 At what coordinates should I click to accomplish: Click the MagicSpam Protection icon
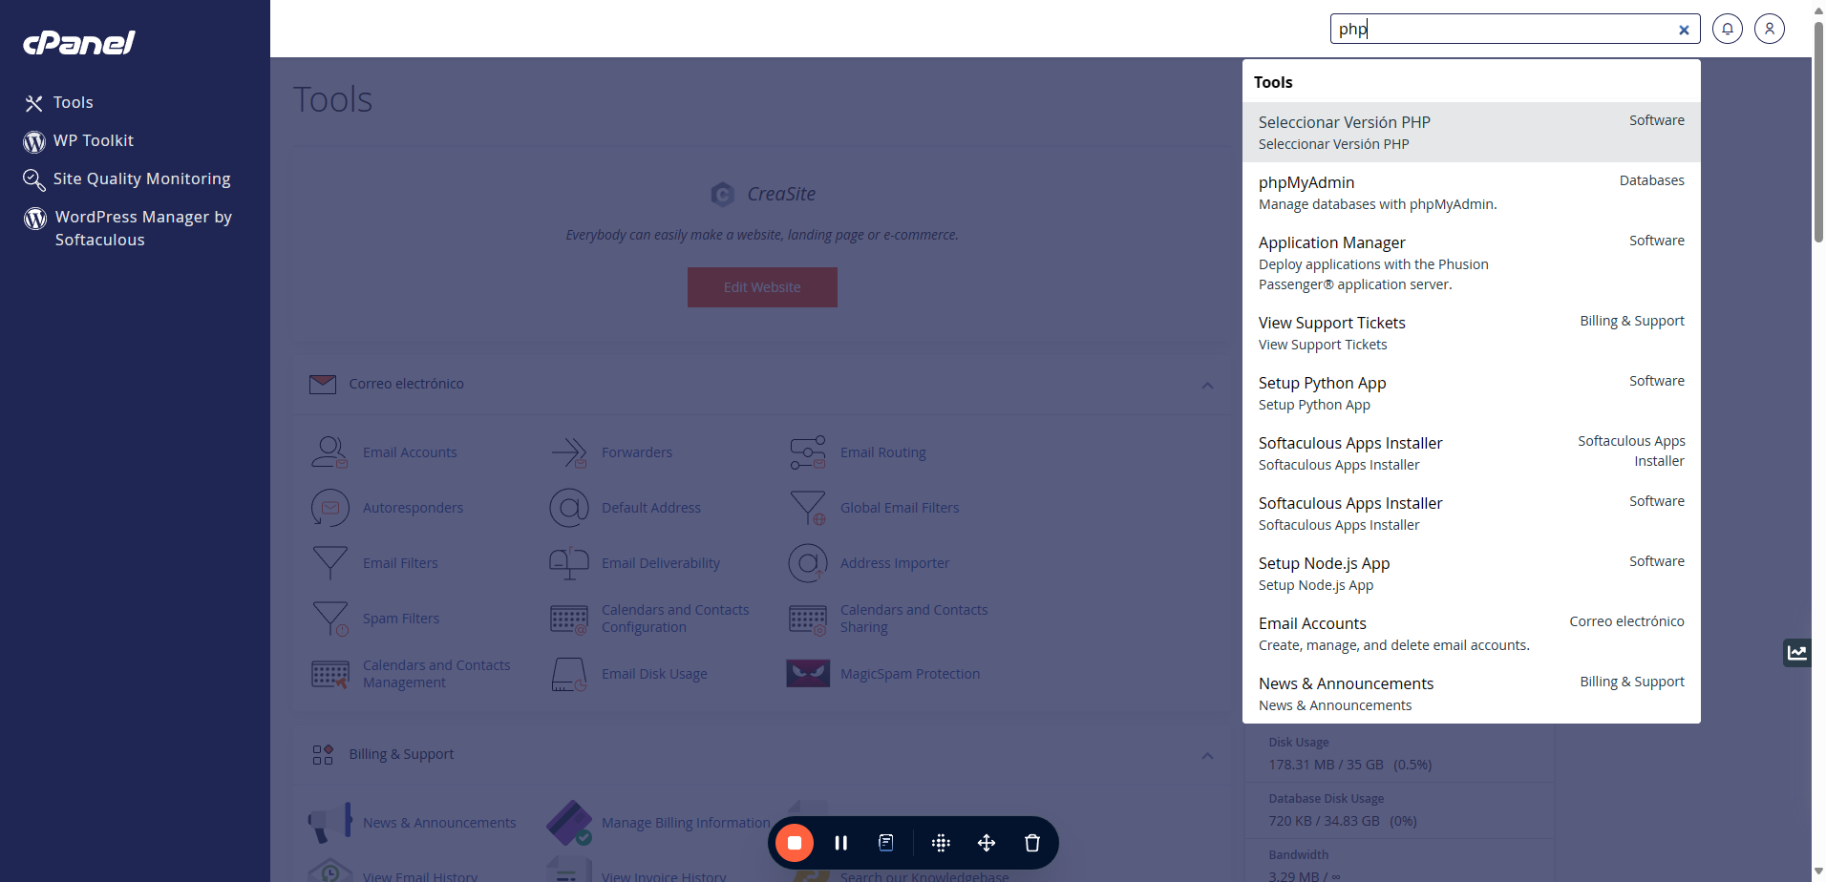coord(808,674)
